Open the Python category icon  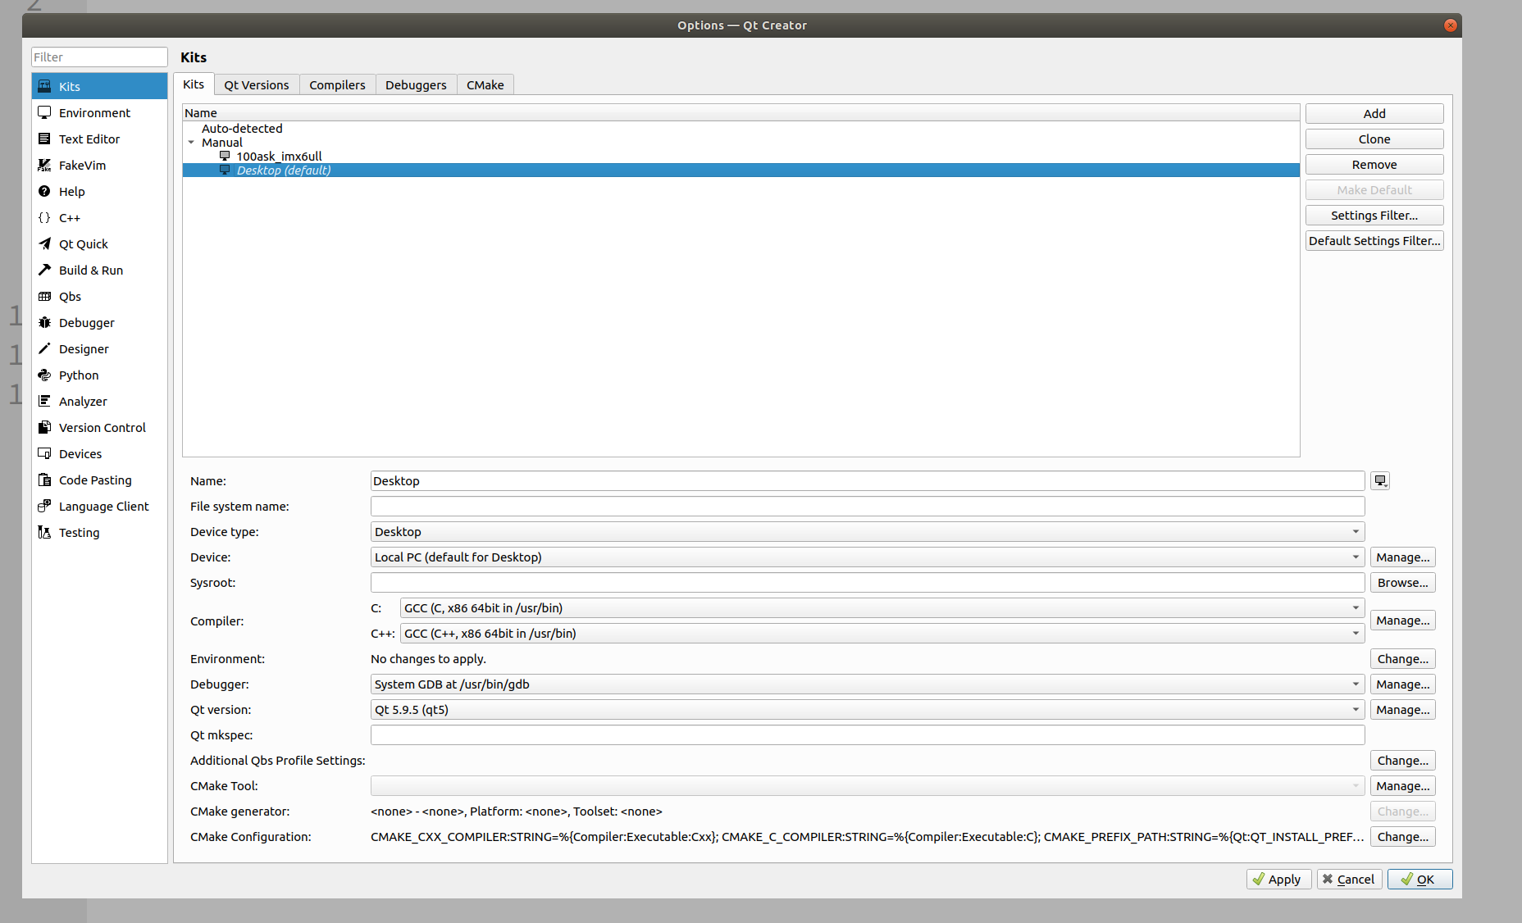click(45, 375)
